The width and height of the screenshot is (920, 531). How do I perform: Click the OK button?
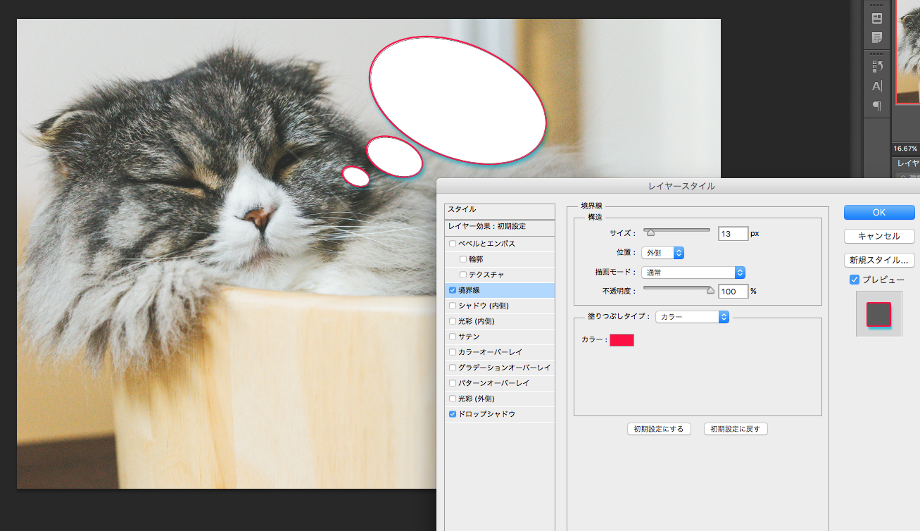click(878, 212)
